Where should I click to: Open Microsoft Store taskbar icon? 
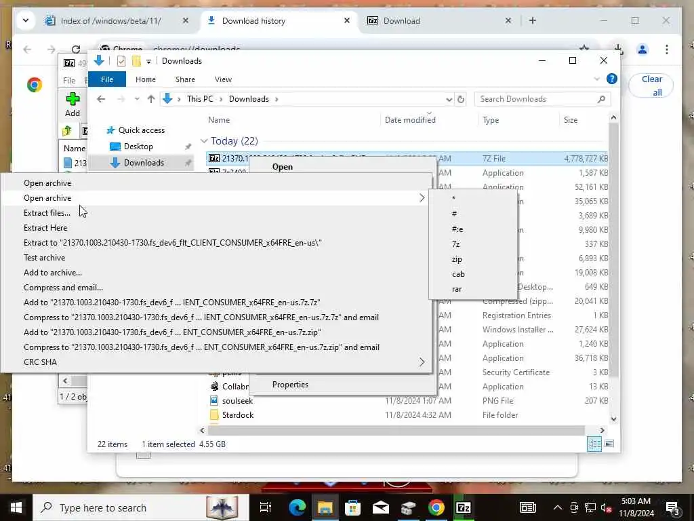coord(352,507)
